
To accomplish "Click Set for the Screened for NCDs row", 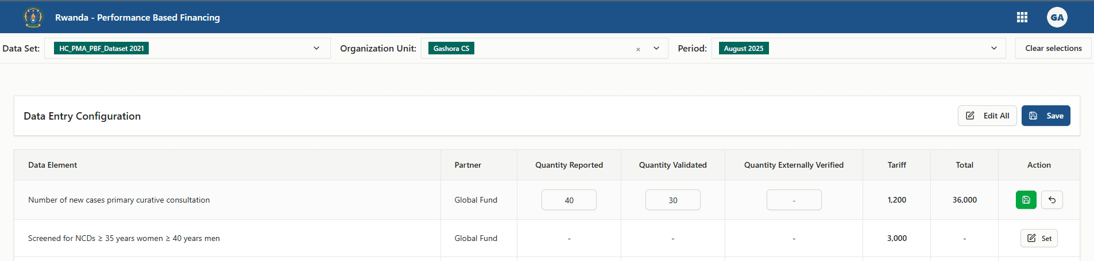I will [x=1039, y=238].
